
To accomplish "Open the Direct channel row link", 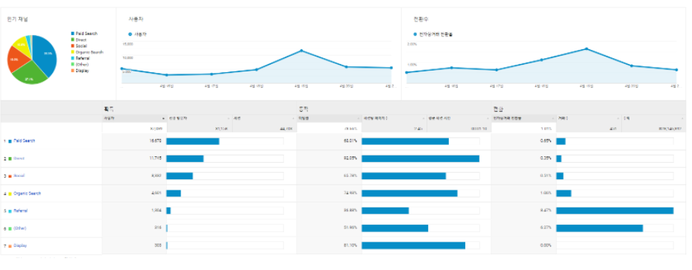I will [x=19, y=158].
